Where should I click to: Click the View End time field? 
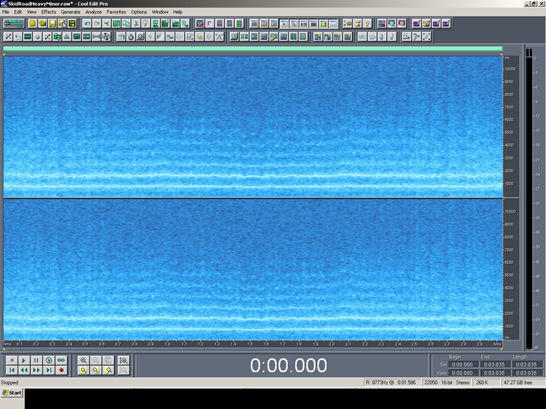(x=494, y=373)
